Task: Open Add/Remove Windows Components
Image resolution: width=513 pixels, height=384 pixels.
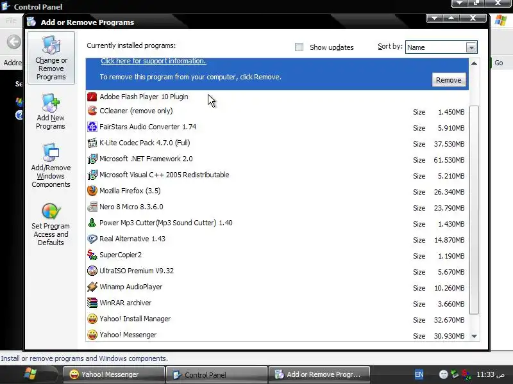Action: 51,166
